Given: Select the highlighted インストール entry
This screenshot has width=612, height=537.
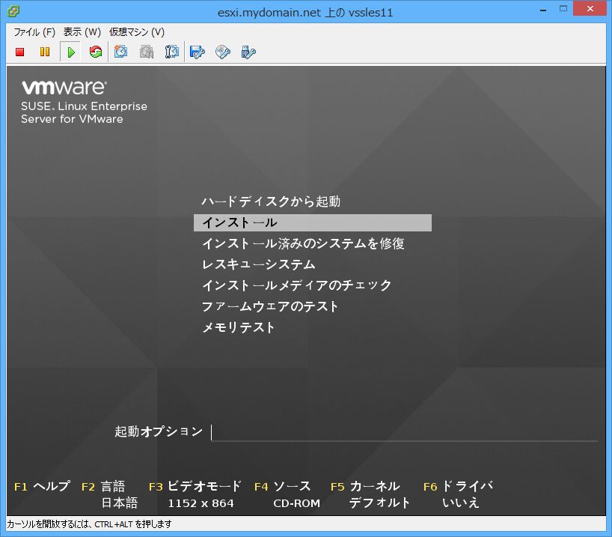Looking at the screenshot, I should [313, 222].
